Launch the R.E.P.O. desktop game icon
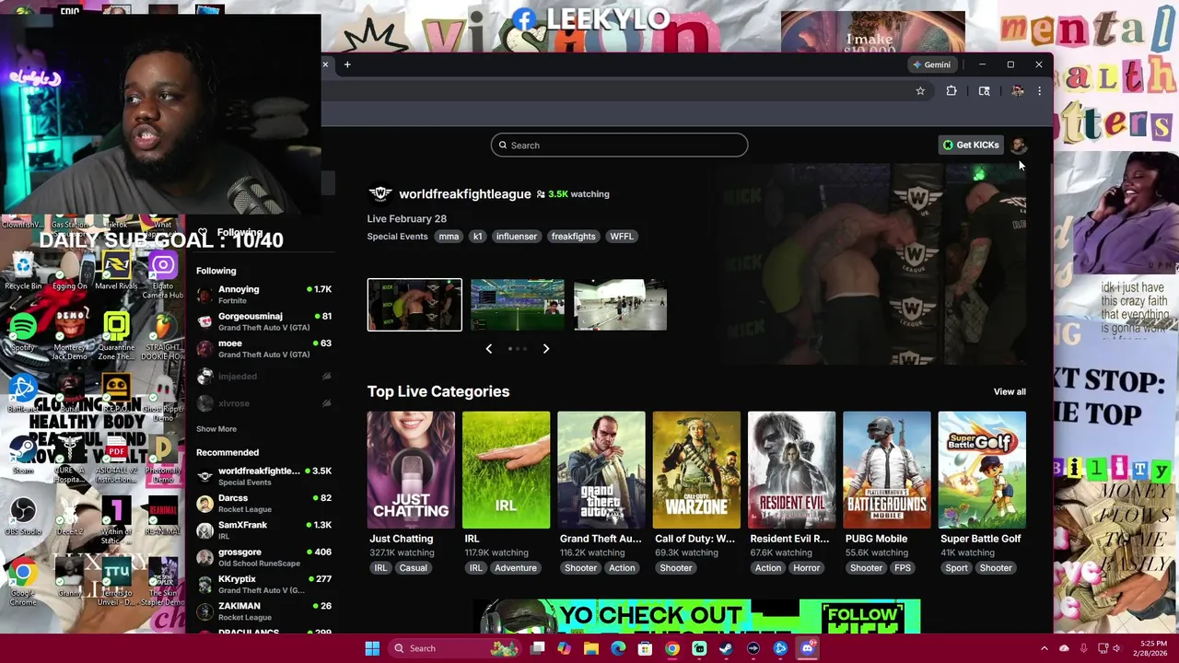Screen dimensions: 1179x663 pos(116,393)
